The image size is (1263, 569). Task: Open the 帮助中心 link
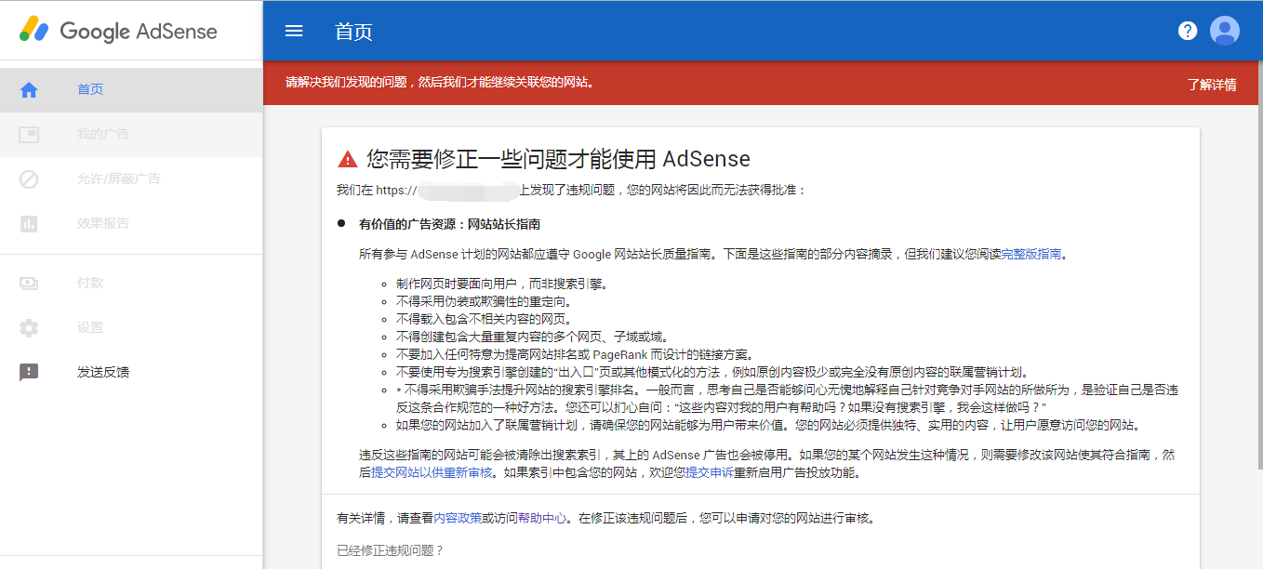pyautogui.click(x=542, y=518)
